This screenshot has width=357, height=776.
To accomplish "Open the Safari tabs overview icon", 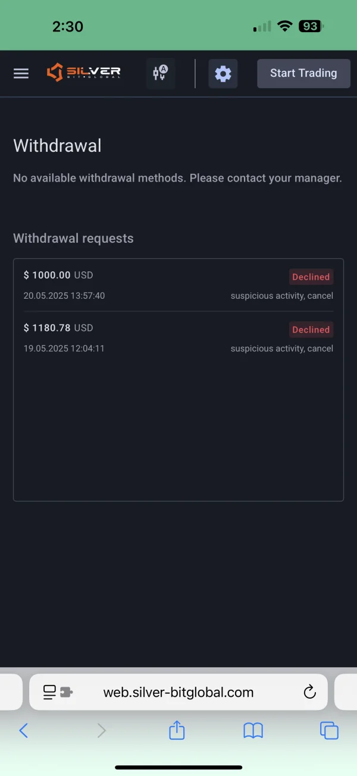I will tap(329, 730).
